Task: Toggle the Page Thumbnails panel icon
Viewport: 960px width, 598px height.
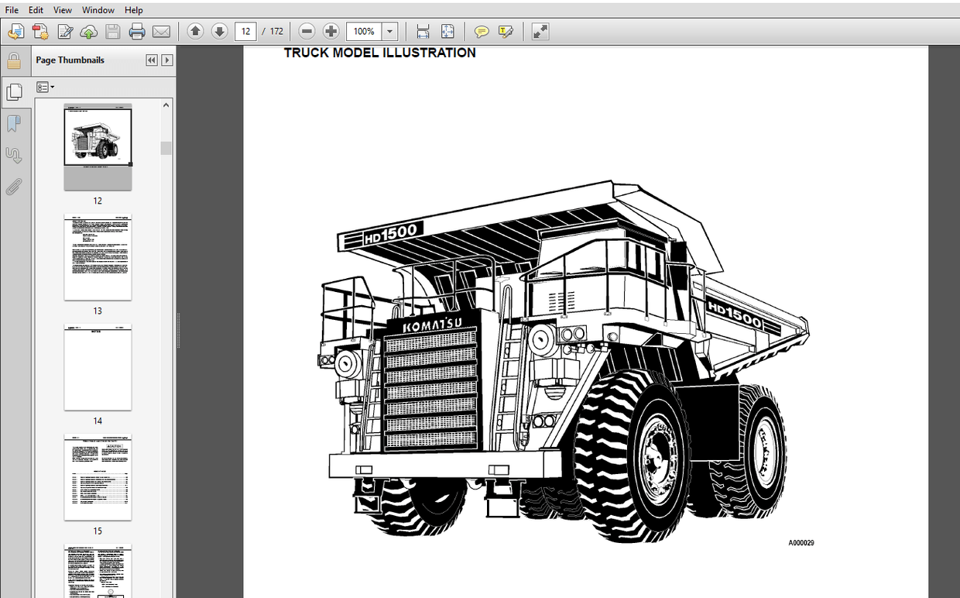Action: tap(14, 92)
